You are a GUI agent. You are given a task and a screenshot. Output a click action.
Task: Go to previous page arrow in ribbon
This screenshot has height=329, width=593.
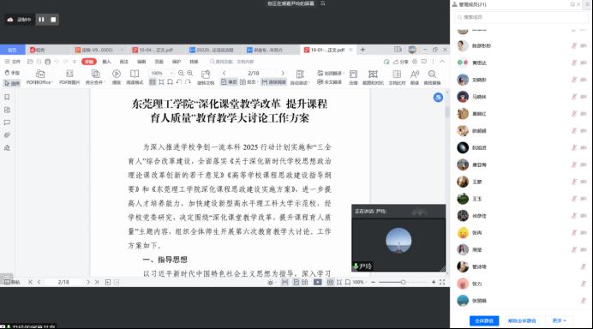point(224,73)
